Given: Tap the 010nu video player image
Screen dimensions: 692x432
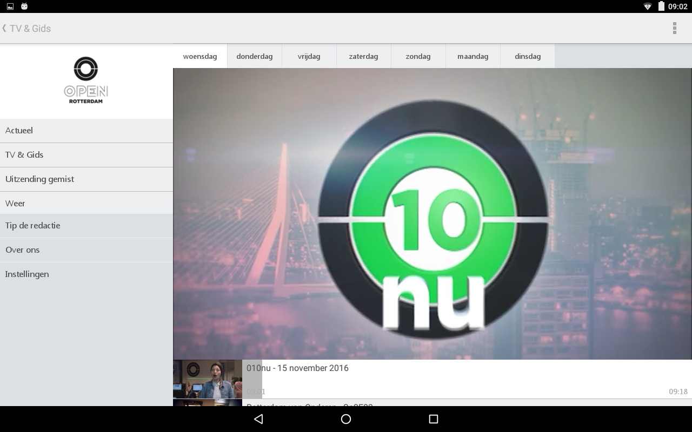Looking at the screenshot, I should pos(432,214).
